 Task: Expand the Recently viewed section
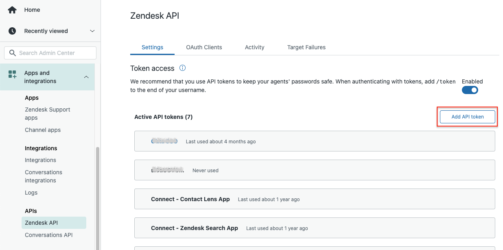pyautogui.click(x=92, y=31)
